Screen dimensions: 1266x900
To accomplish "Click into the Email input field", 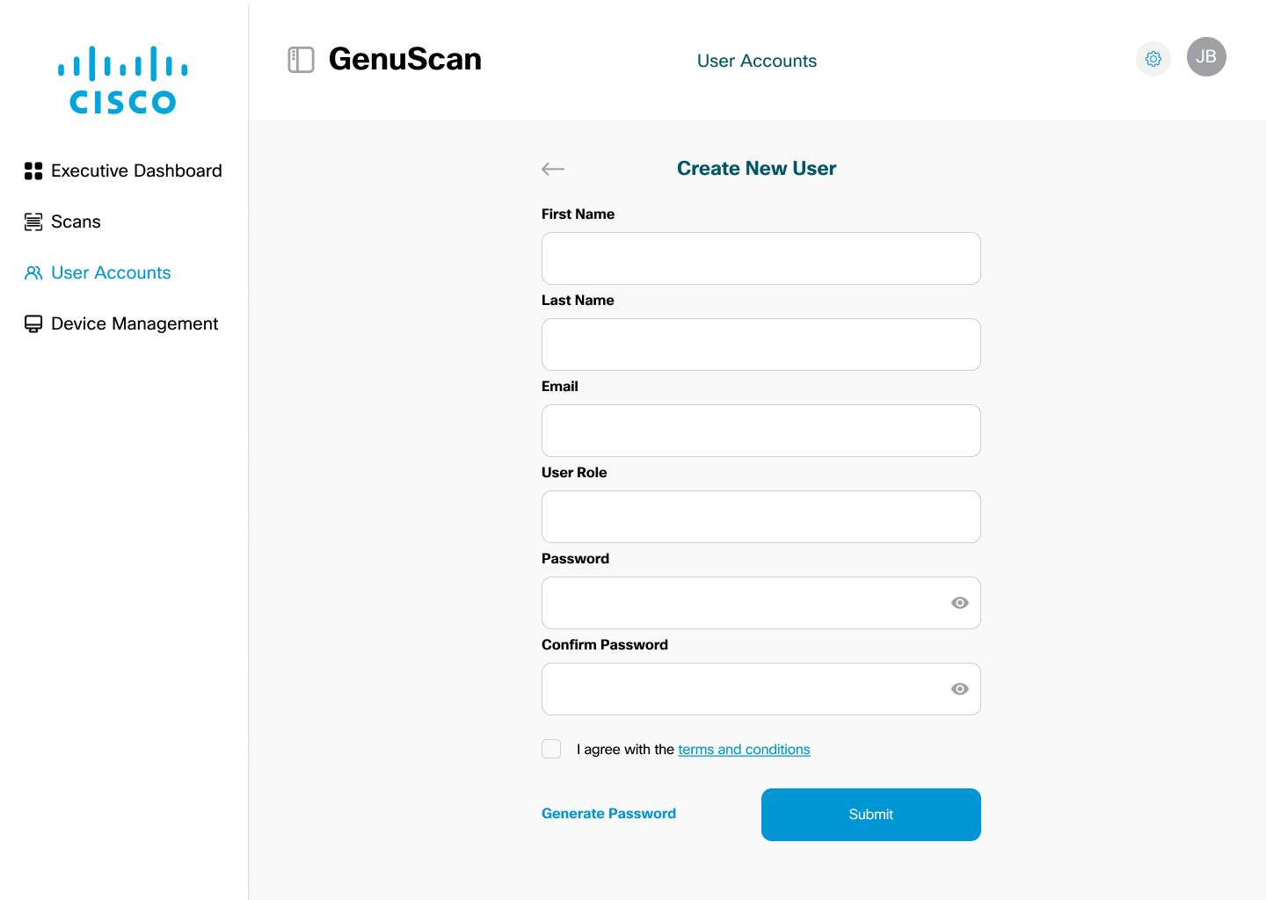I will click(760, 431).
